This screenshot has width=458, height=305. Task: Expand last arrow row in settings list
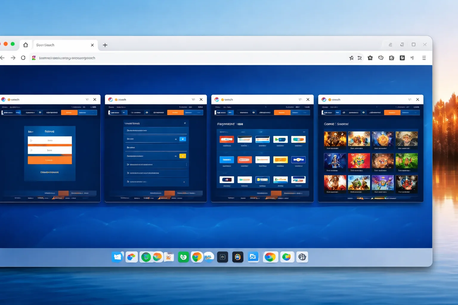[x=156, y=182]
